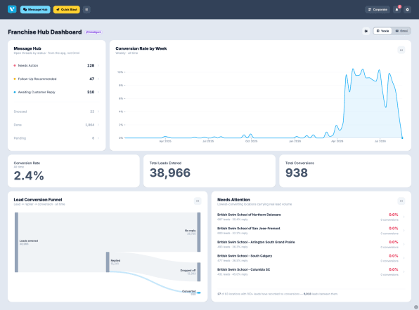Click the Dropped off funnel bar
This screenshot has height=310, width=419.
pos(199,272)
